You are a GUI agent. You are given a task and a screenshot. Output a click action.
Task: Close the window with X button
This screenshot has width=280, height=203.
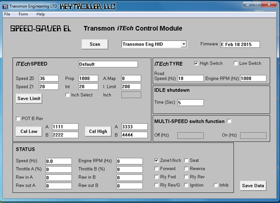point(269,4)
